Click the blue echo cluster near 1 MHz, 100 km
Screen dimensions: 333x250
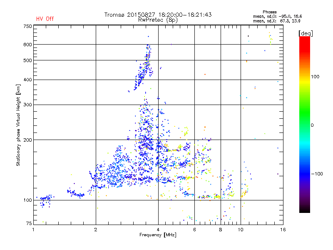point(45,200)
